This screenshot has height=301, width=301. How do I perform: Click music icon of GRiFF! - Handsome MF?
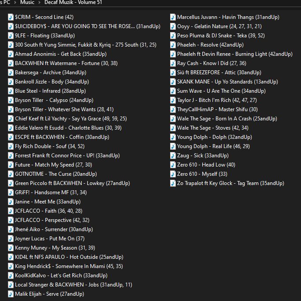(11, 192)
